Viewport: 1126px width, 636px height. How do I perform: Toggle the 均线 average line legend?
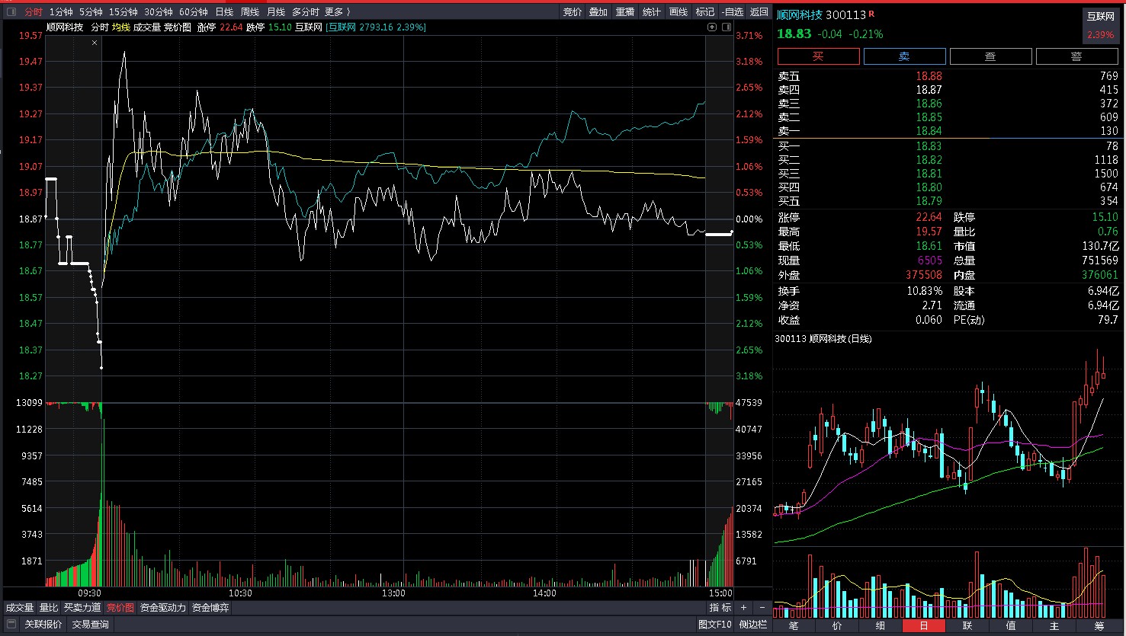coord(121,27)
